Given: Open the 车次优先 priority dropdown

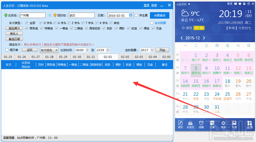Looking at the screenshot, I should (x=49, y=50).
